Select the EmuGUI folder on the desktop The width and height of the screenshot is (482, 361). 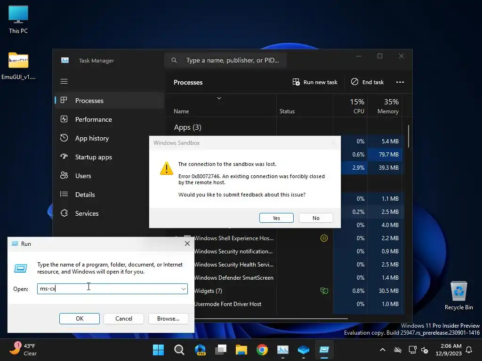(x=18, y=66)
